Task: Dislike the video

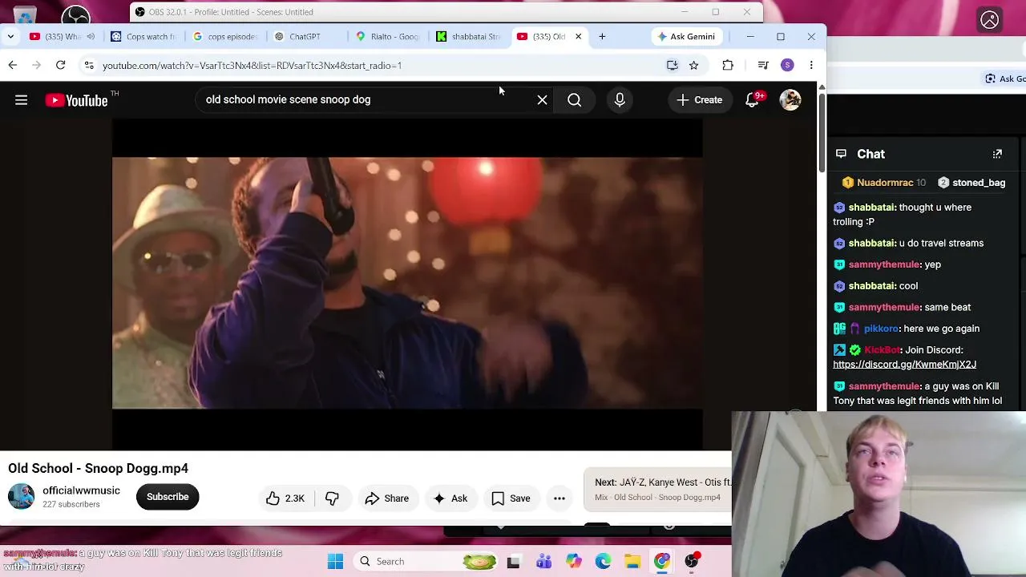Action: (x=332, y=498)
